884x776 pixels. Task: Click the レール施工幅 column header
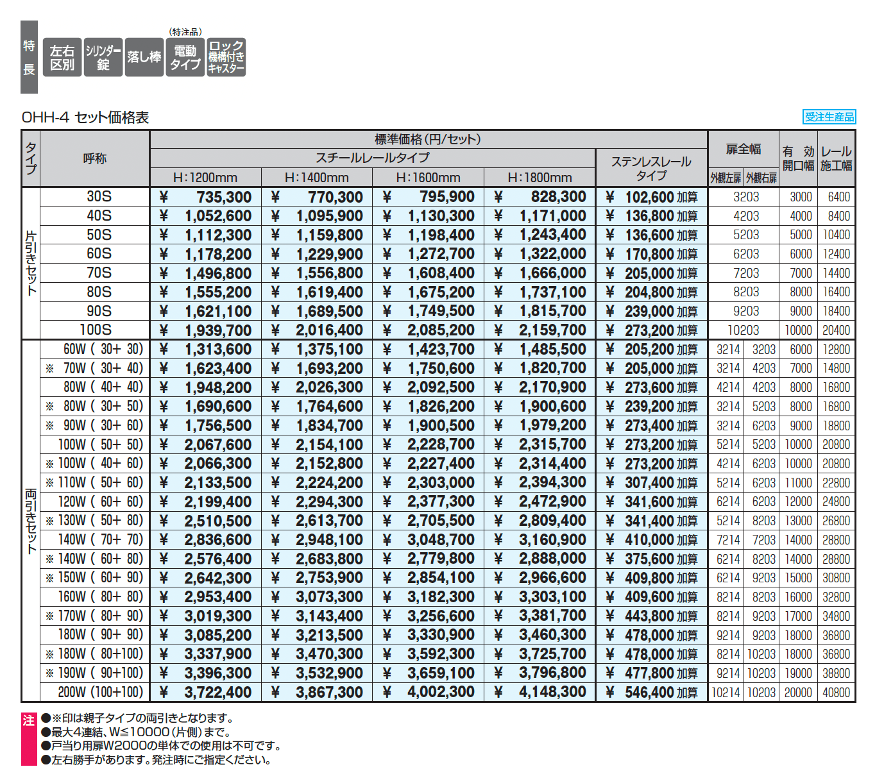point(836,158)
